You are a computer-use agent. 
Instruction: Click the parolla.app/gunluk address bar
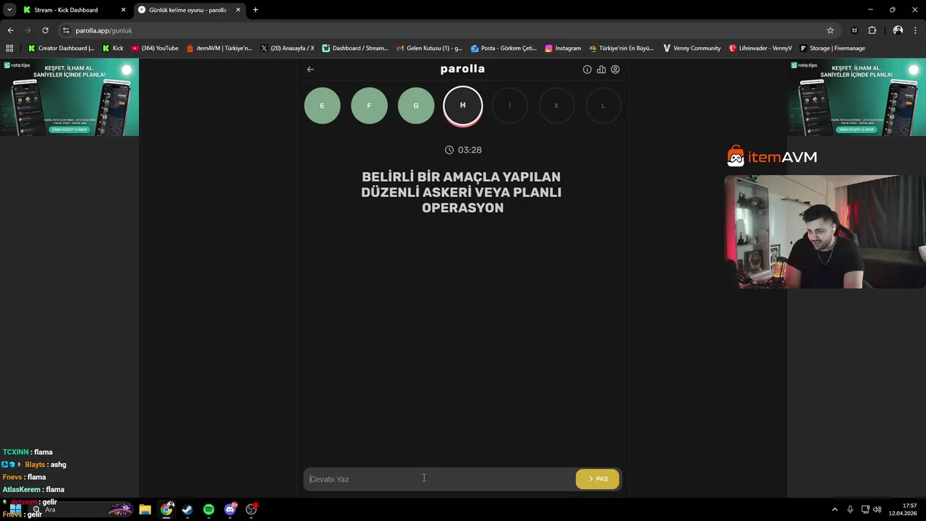[449, 30]
